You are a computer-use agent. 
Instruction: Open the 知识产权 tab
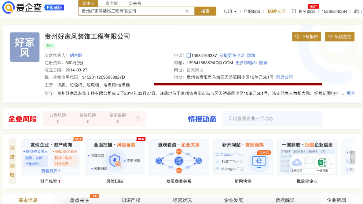pyautogui.click(x=131, y=200)
